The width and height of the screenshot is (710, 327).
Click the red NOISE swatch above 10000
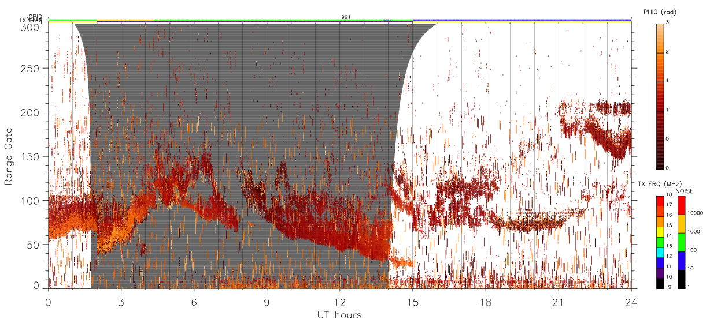(682, 205)
